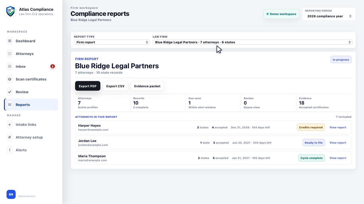Open the Reporting period dropdown

(329, 16)
